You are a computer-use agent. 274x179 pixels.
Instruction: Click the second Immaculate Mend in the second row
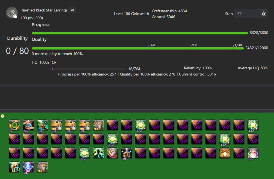point(225,139)
